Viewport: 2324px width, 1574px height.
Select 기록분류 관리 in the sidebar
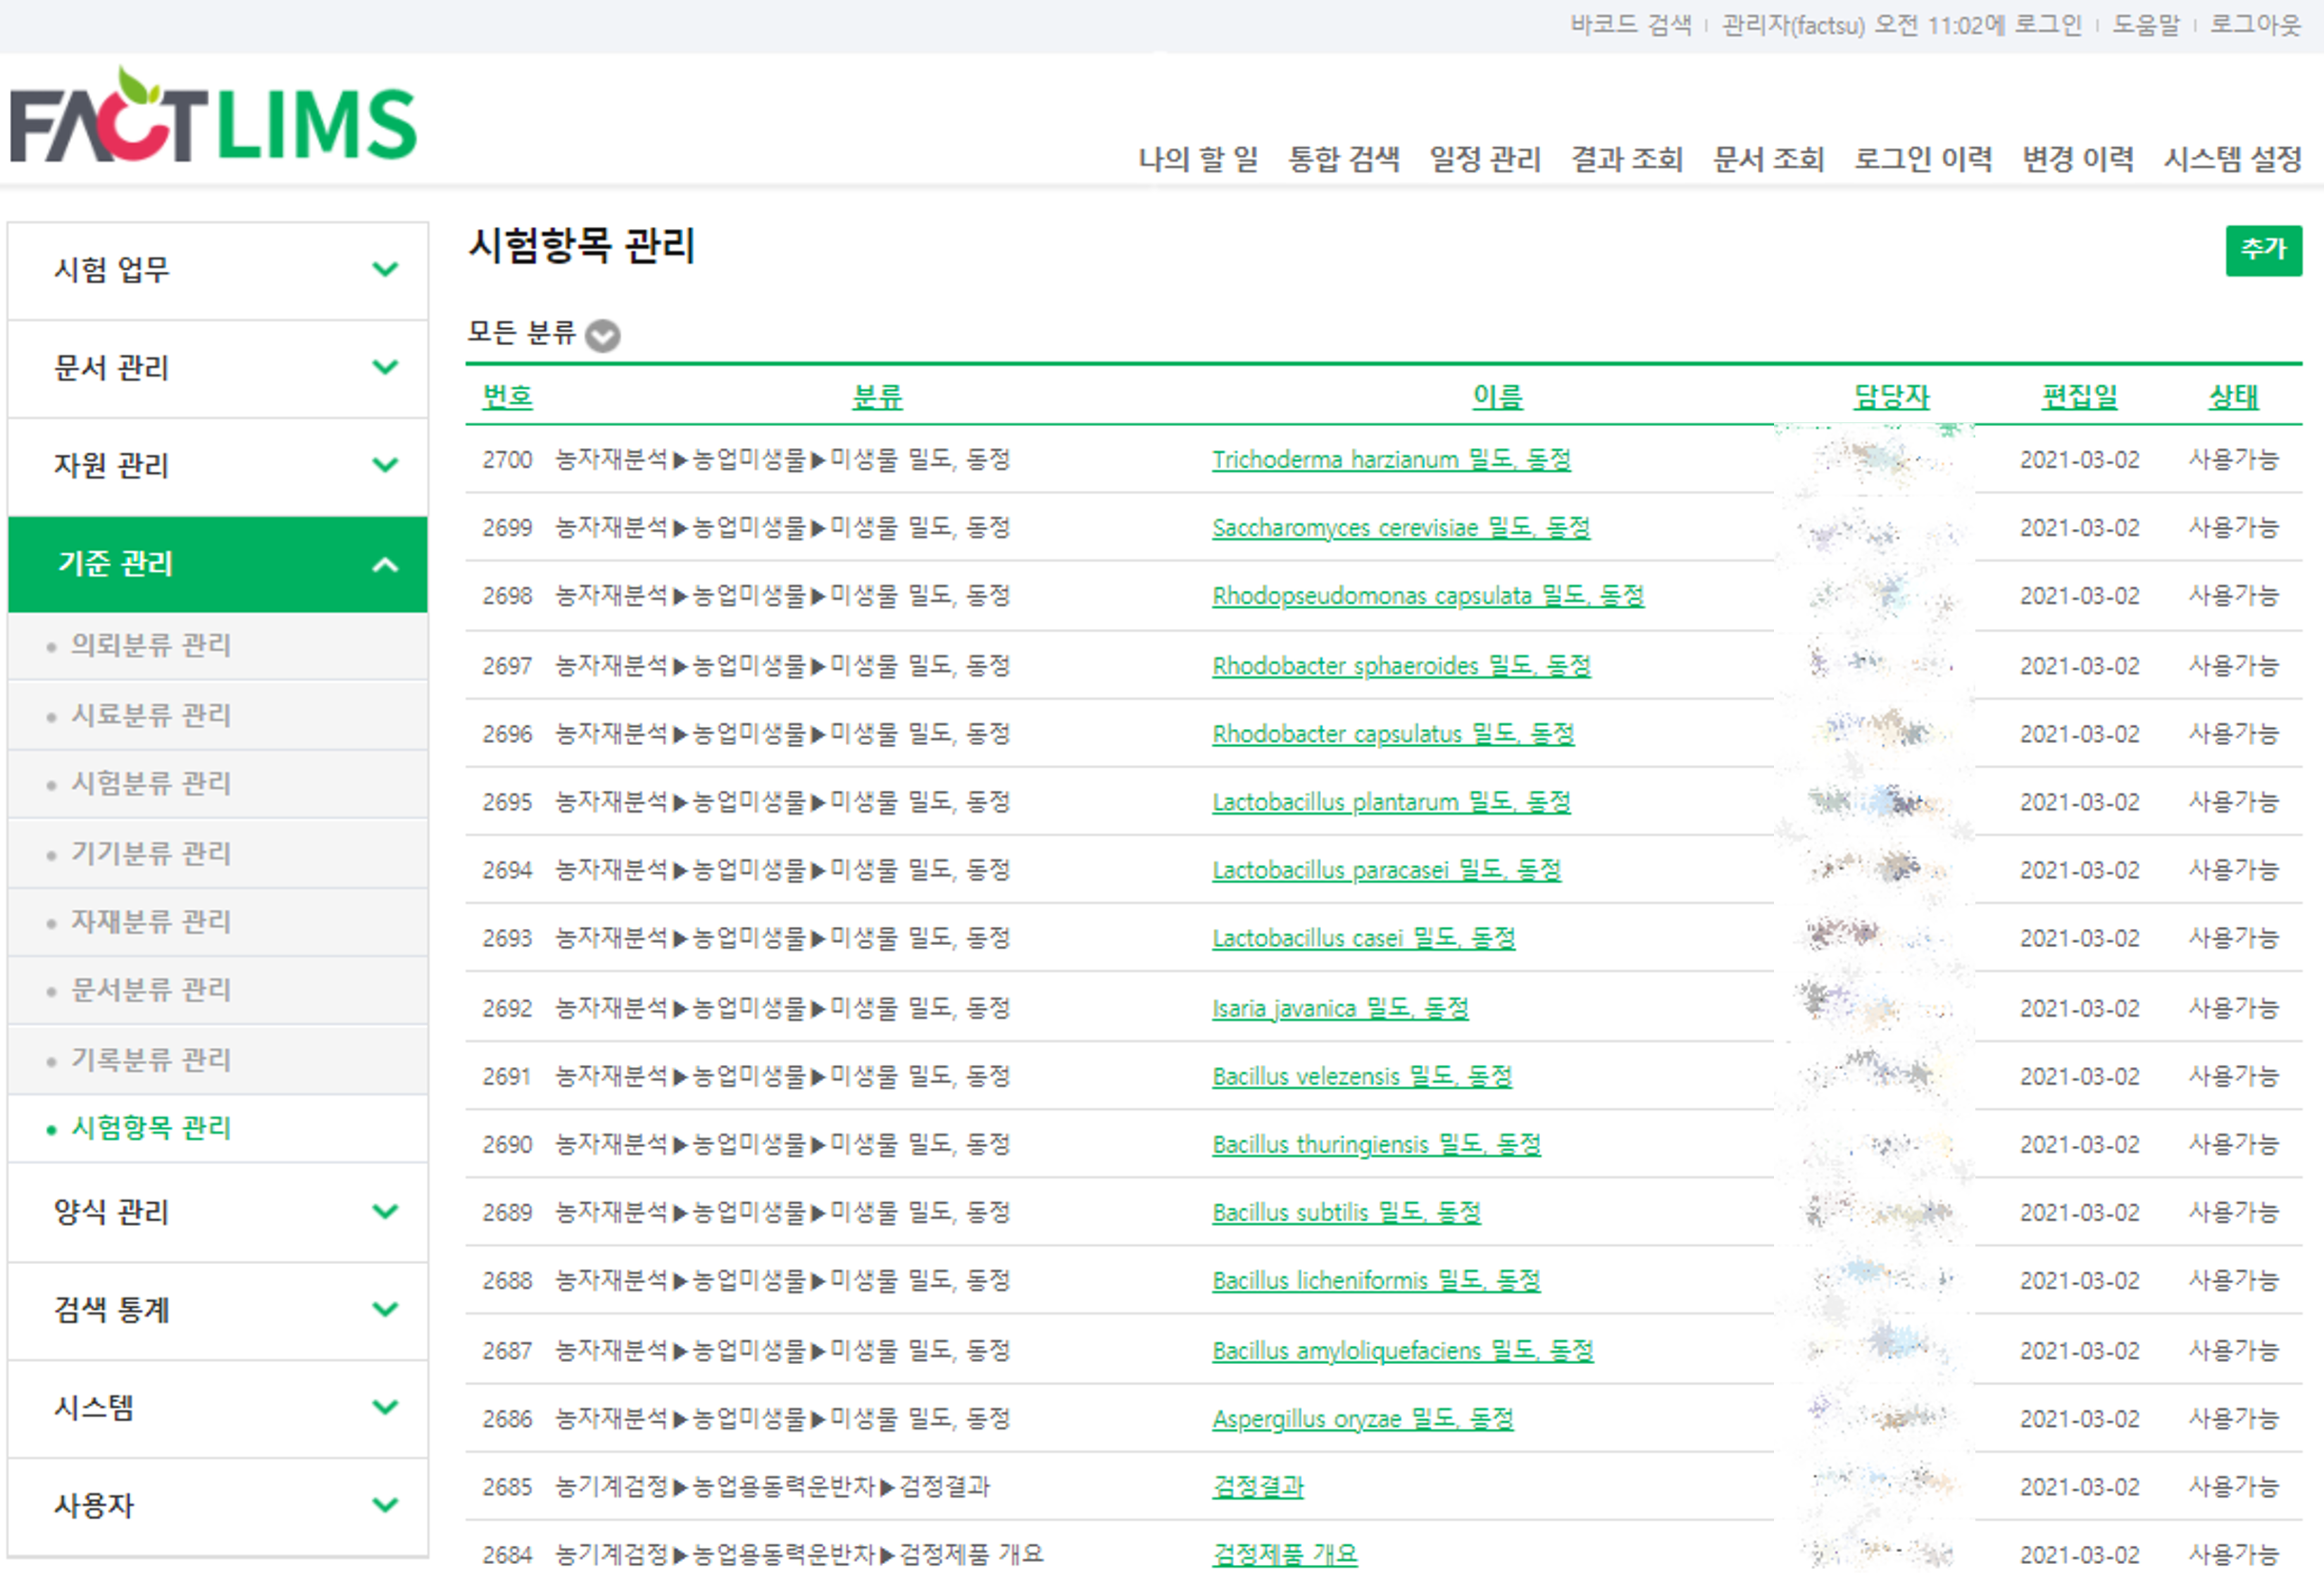pos(151,1059)
